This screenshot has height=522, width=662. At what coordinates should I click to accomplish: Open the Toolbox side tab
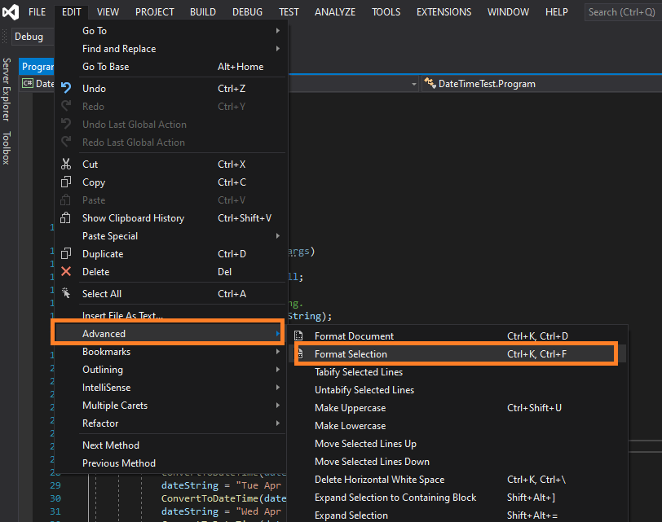coord(6,147)
